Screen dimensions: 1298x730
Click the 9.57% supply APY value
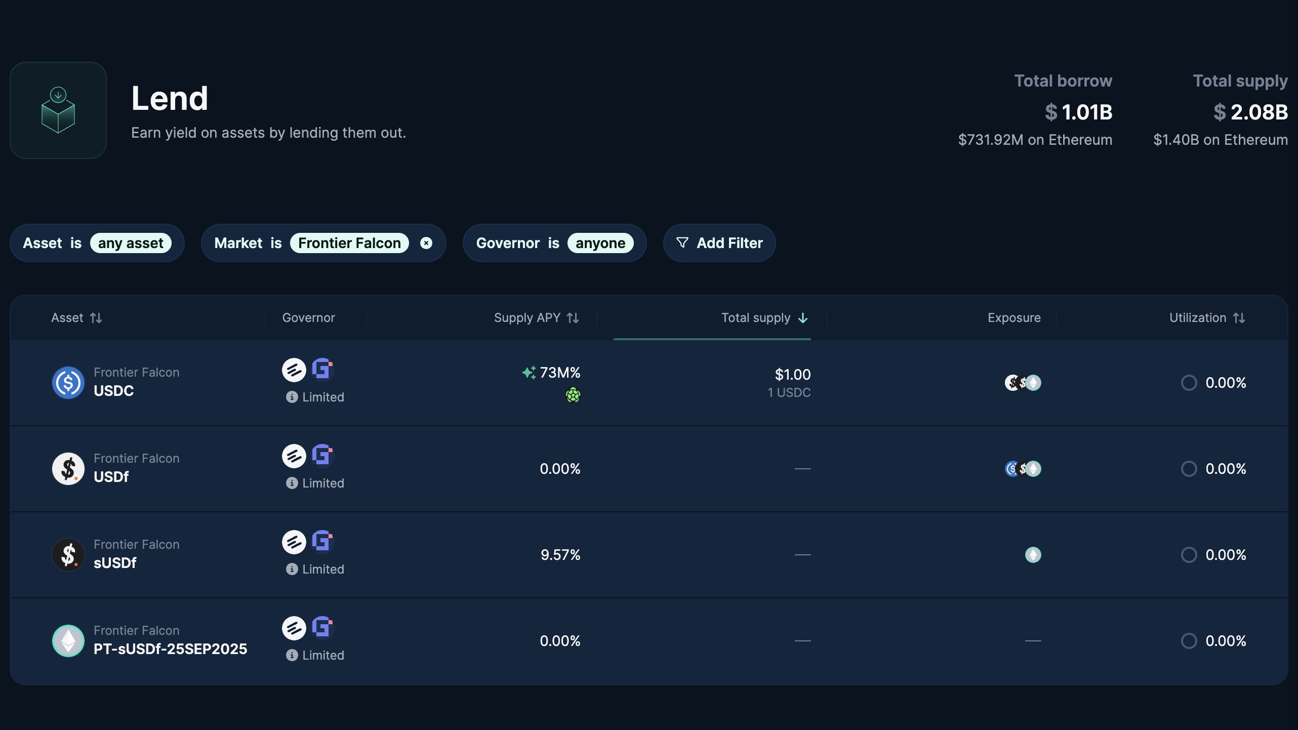(x=560, y=555)
